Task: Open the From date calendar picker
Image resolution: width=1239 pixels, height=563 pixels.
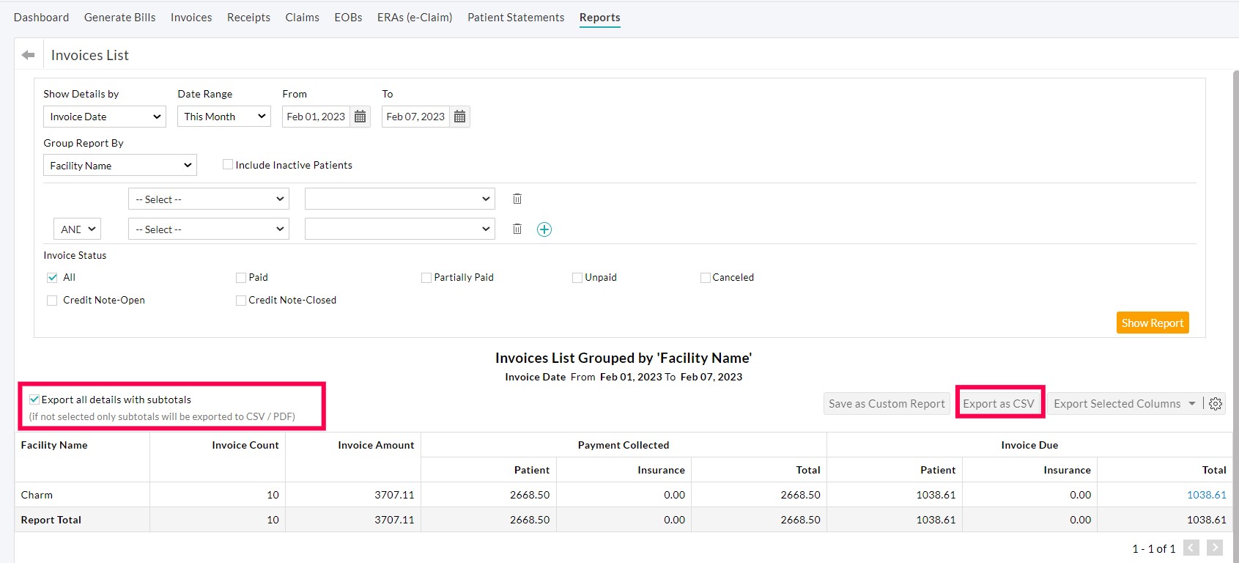Action: pos(360,117)
